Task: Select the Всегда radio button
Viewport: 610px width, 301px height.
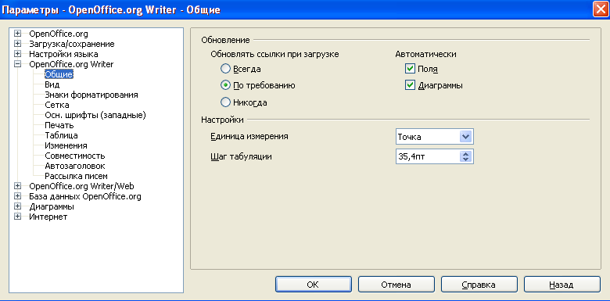Action: point(225,70)
